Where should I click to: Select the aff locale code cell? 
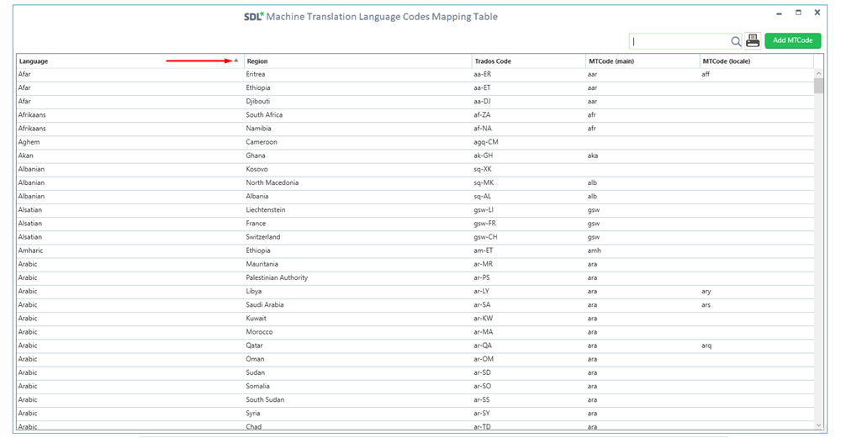(706, 75)
